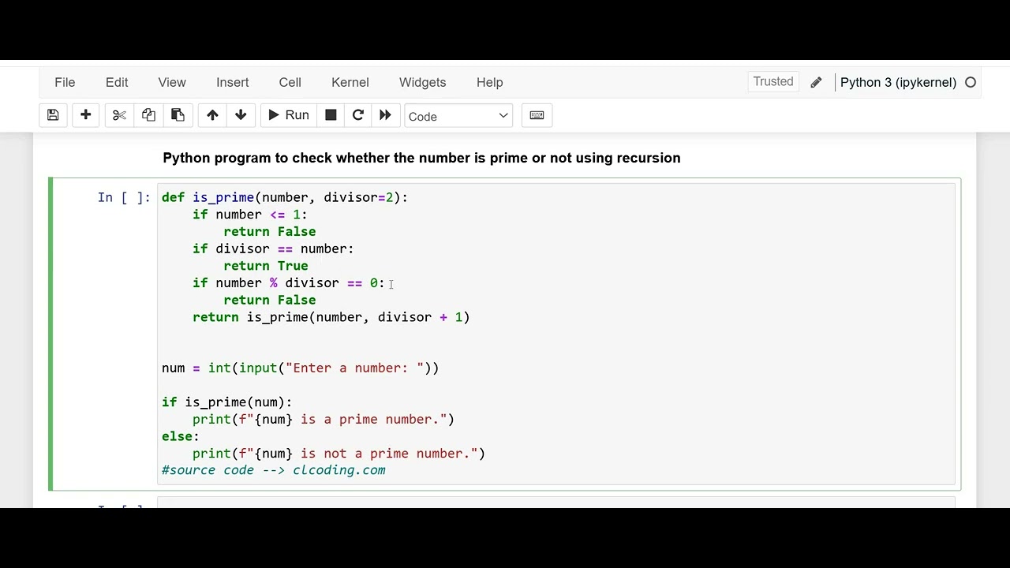The width and height of the screenshot is (1010, 568).
Task: Click the Python 3 (ipykernel) kernel name
Action: click(898, 82)
